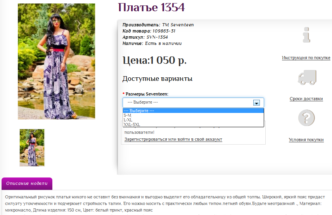Choose the L-XL size option
This screenshot has width=332, height=215.
pyautogui.click(x=193, y=120)
